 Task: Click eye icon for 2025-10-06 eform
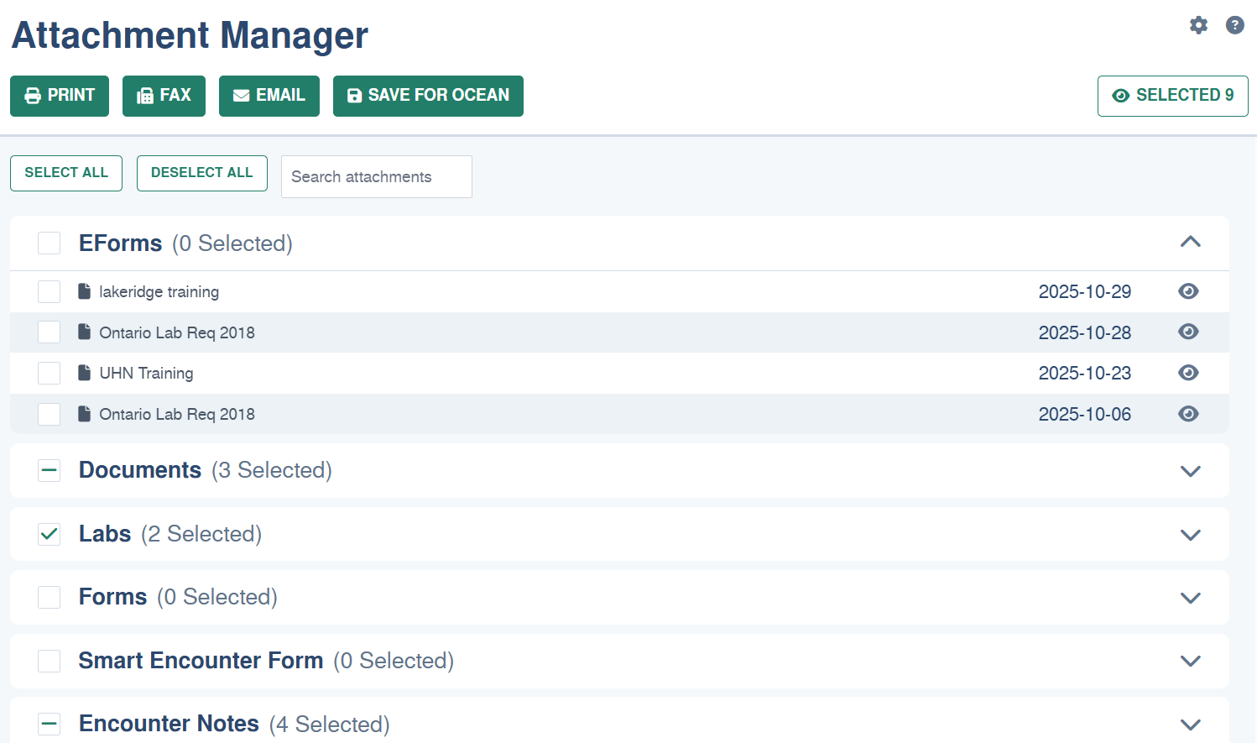(1188, 414)
